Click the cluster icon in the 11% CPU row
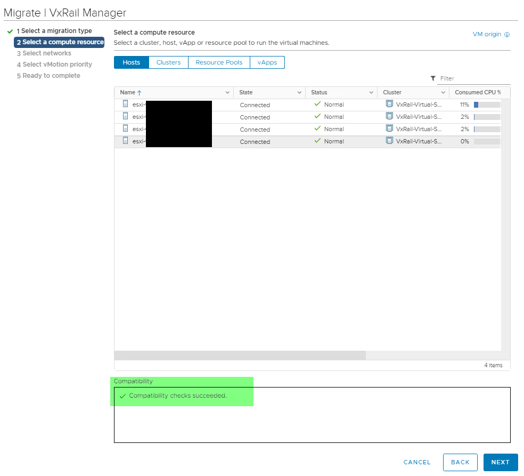 click(x=389, y=104)
